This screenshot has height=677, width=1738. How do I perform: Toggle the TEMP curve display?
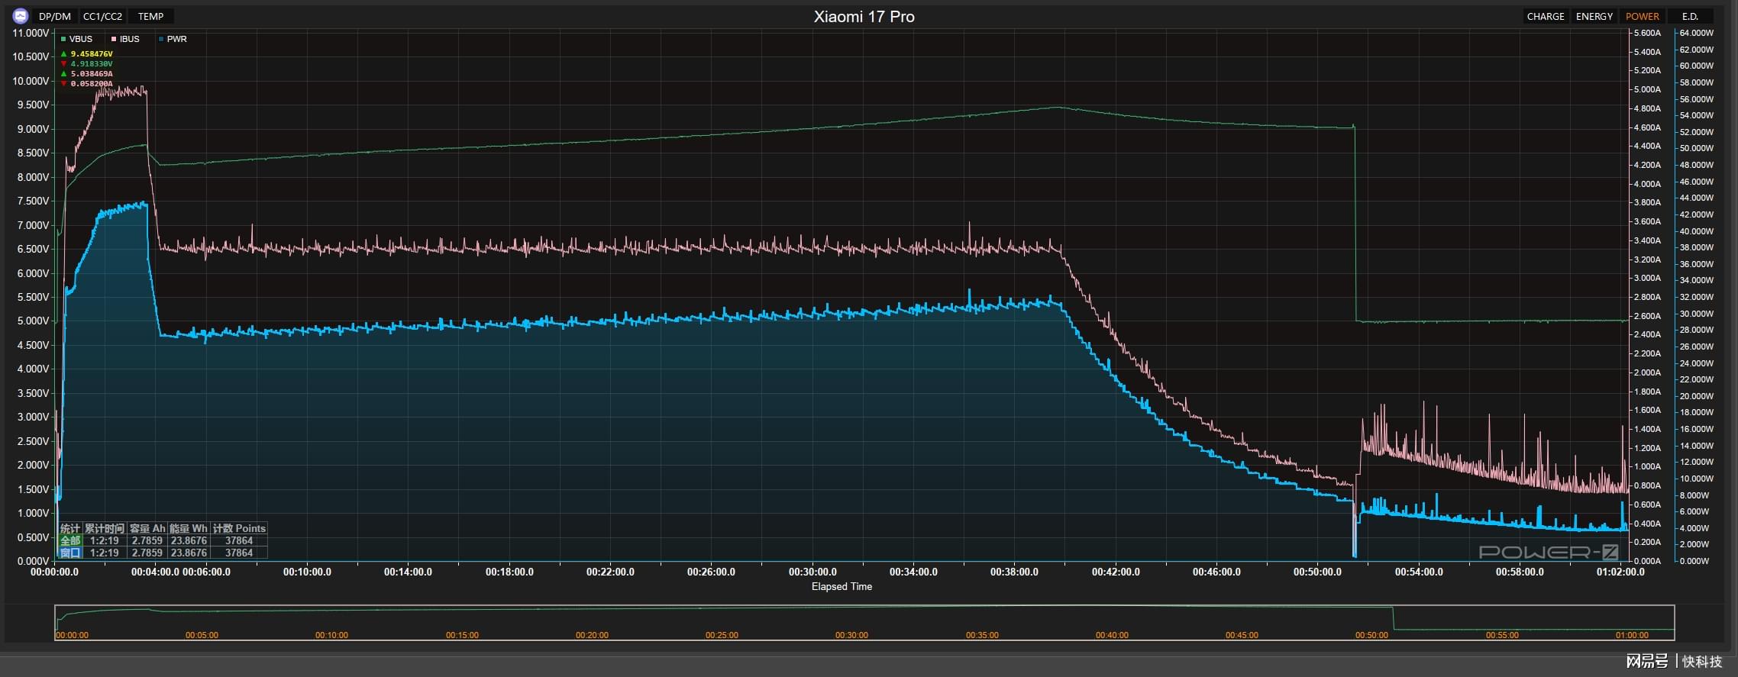150,16
